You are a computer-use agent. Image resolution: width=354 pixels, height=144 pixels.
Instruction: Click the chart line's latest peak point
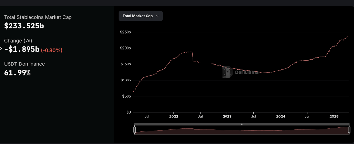(x=347, y=37)
